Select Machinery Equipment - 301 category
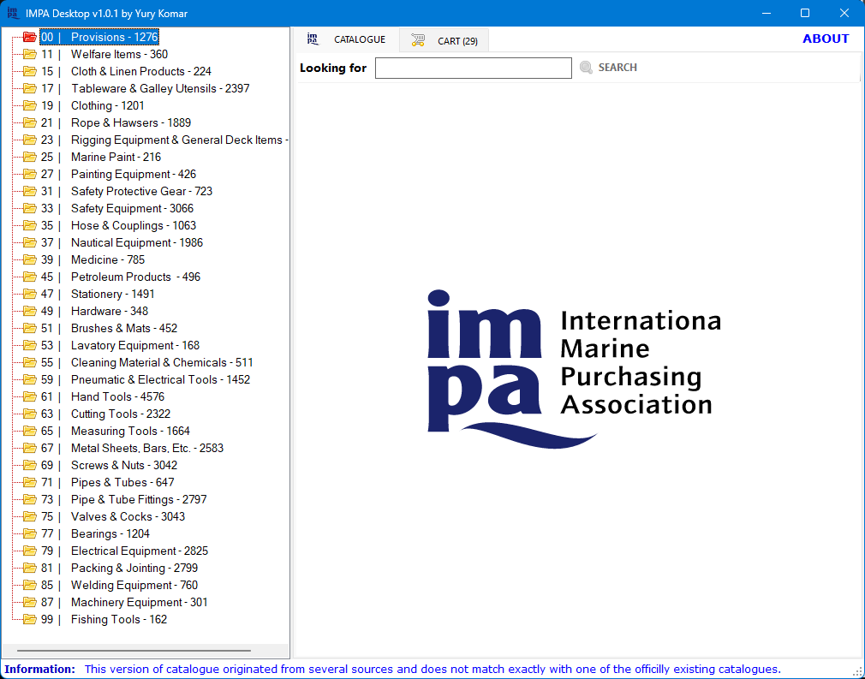Image resolution: width=865 pixels, height=679 pixels. point(124,602)
